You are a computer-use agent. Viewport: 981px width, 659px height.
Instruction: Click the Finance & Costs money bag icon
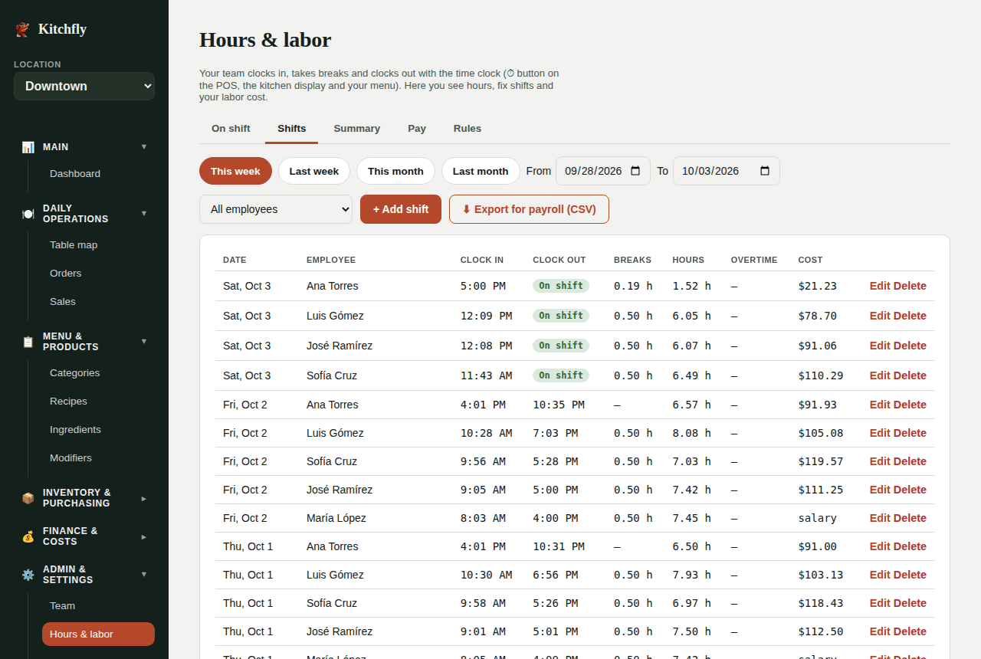(x=28, y=536)
